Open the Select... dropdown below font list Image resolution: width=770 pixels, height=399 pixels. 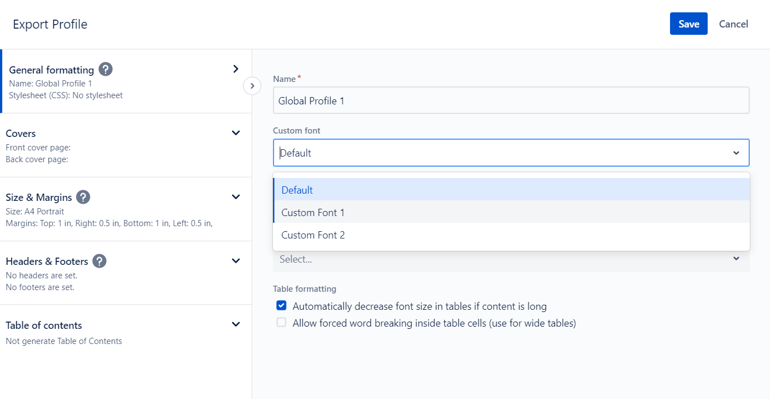point(511,259)
